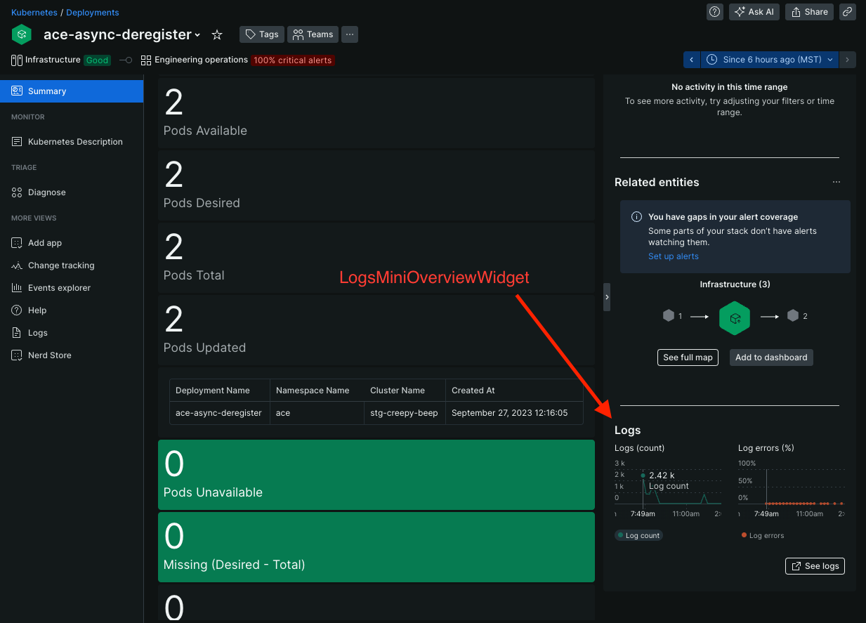
Task: Click the Share entity icon button
Action: pos(808,11)
